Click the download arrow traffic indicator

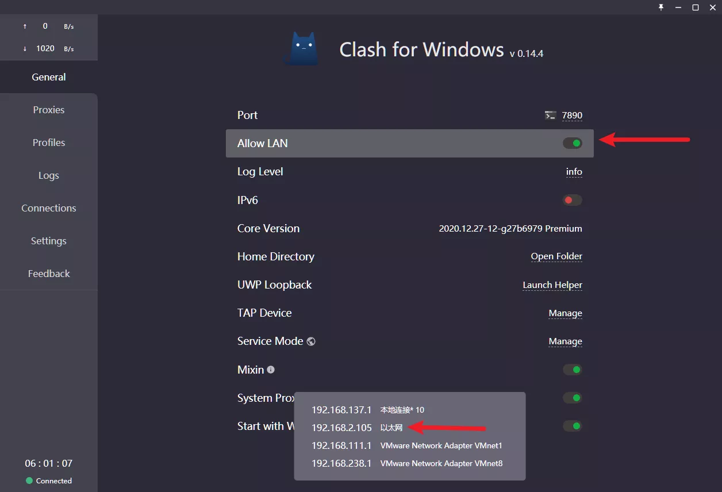24,49
